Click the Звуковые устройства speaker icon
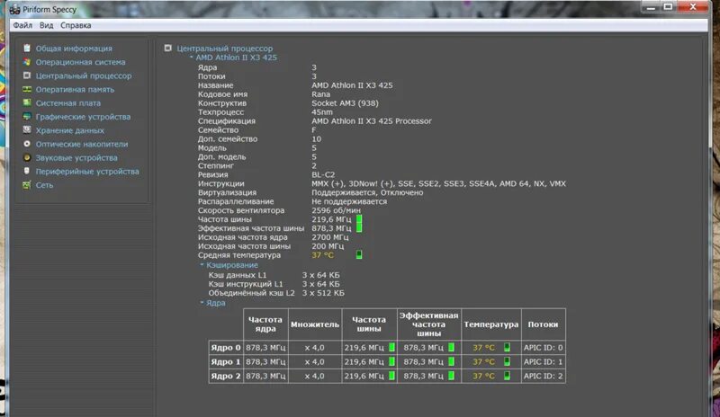This screenshot has width=720, height=417. (27, 157)
